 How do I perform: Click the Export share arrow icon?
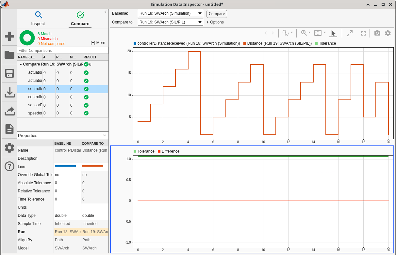click(x=9, y=111)
